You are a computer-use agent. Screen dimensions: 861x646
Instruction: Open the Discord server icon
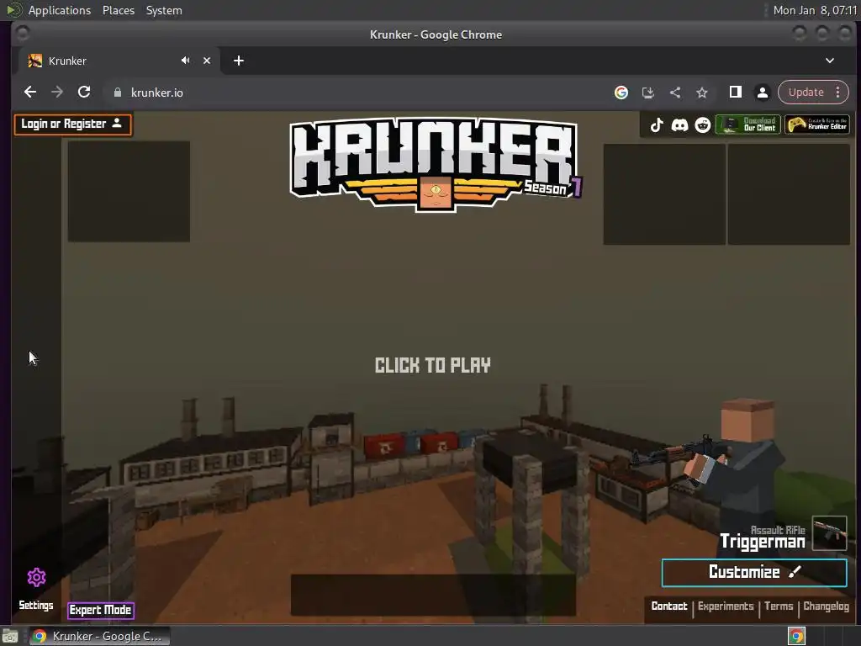(x=679, y=124)
